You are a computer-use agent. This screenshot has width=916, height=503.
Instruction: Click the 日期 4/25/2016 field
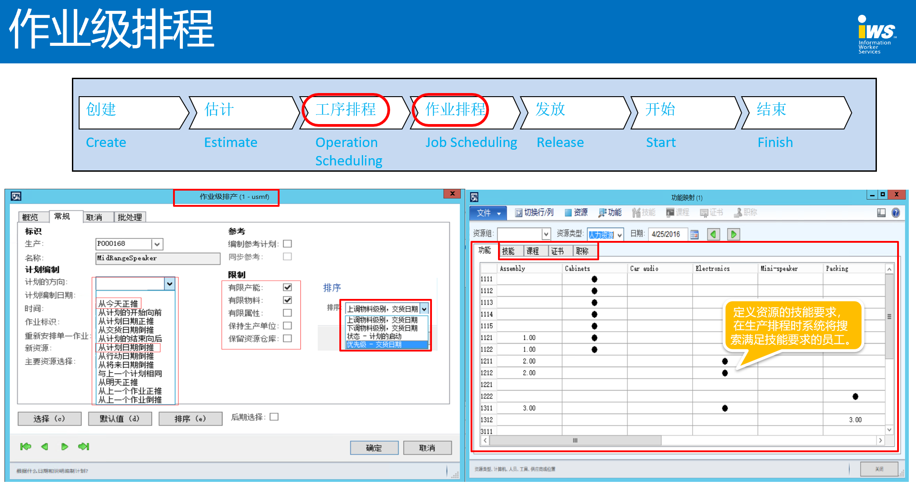(x=668, y=234)
